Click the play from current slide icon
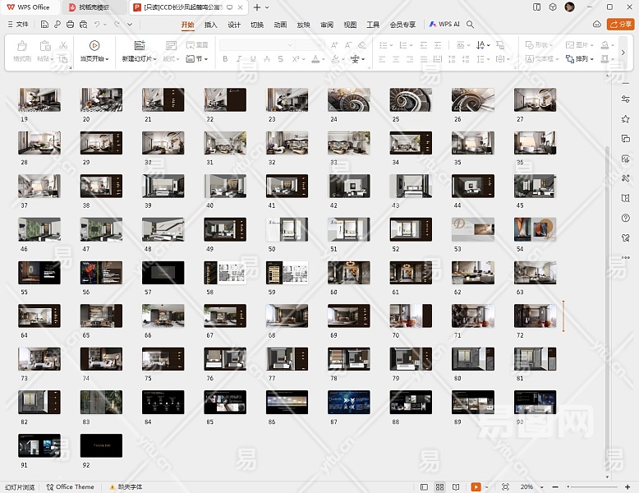639x493 pixels. [x=94, y=46]
